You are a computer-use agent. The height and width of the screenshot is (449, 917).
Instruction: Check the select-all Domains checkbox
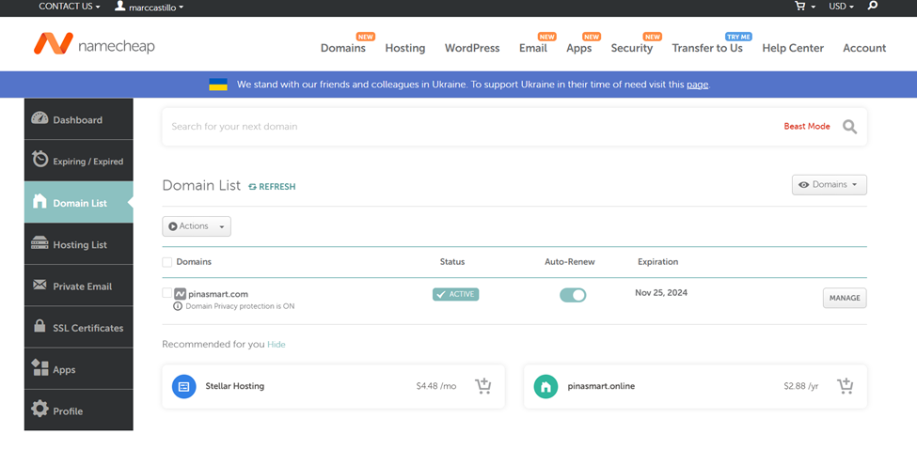[167, 262]
